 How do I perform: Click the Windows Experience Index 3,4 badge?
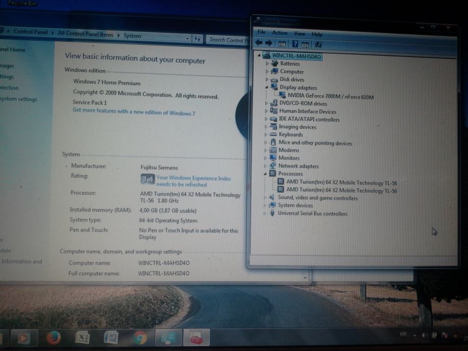pos(148,179)
